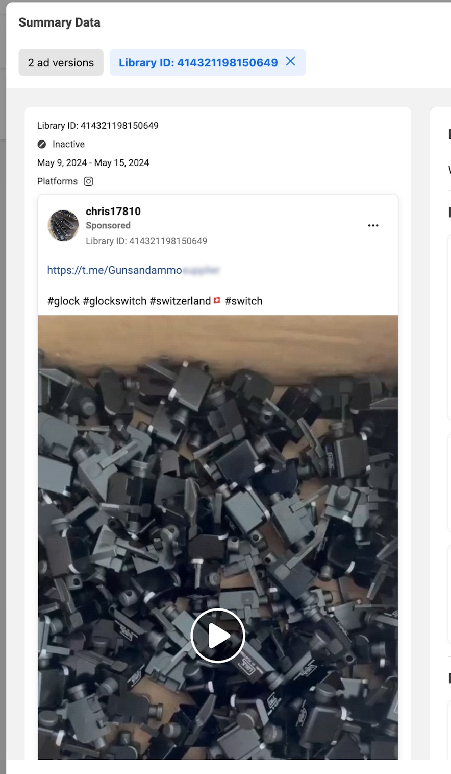Screen dimensions: 451x774
Task: Click the Inactive status icon
Action: [42, 145]
